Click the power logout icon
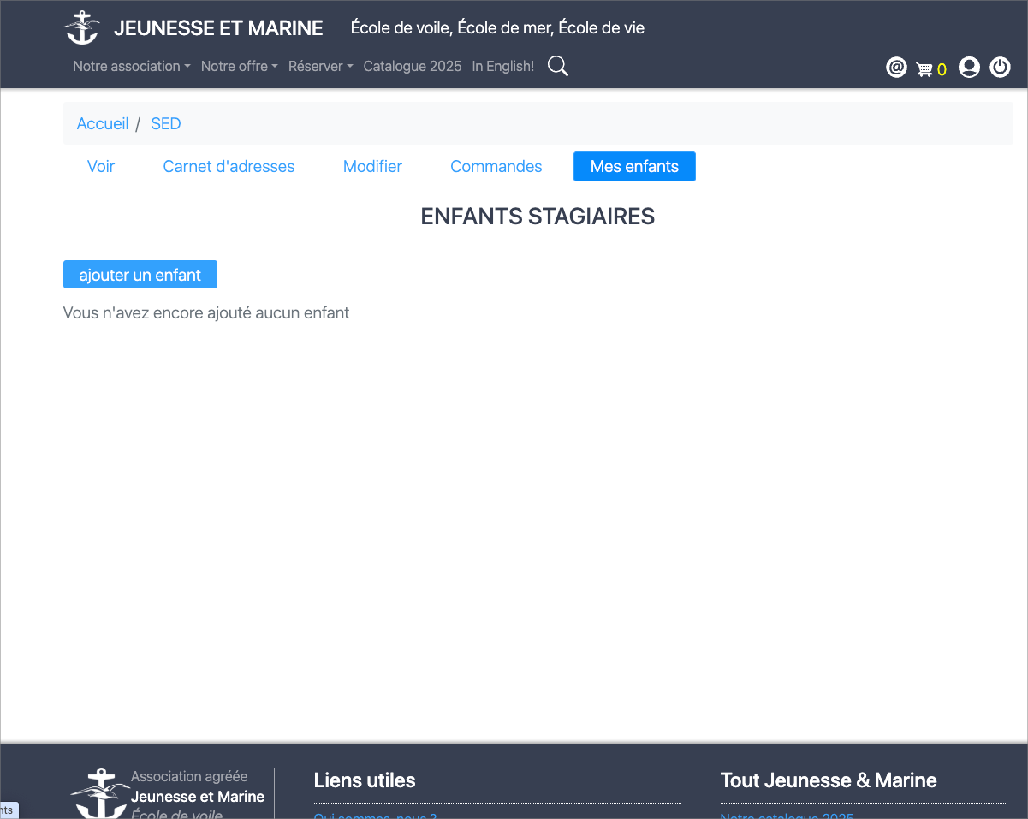Viewport: 1028px width, 819px height. pyautogui.click(x=1000, y=68)
